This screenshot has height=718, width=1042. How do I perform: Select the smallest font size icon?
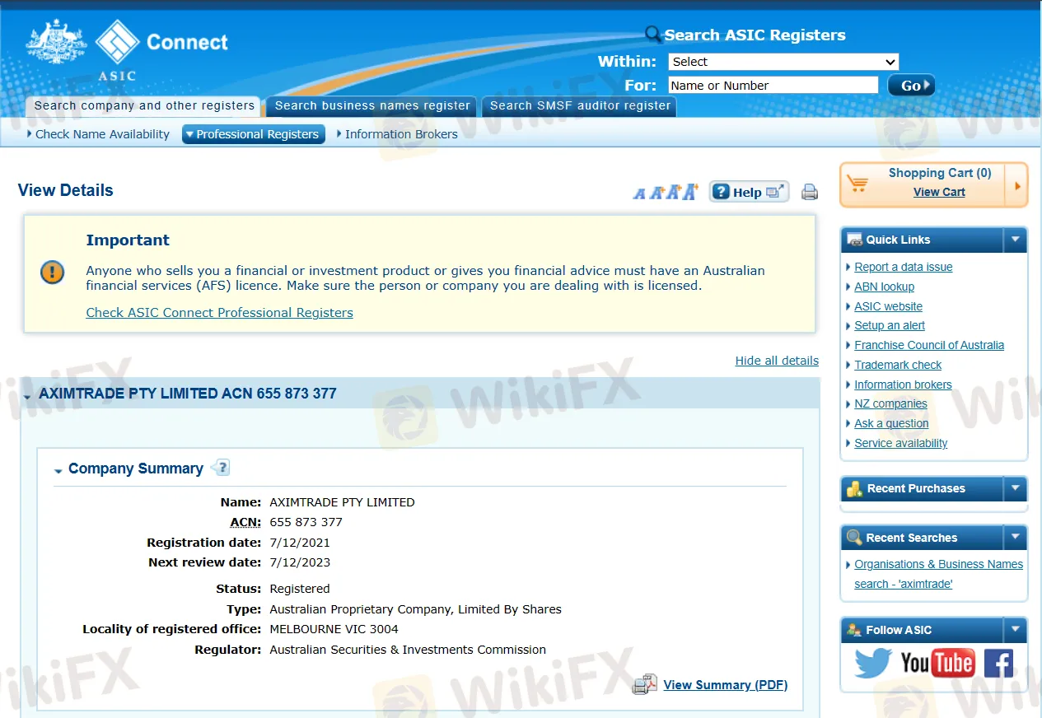point(639,193)
